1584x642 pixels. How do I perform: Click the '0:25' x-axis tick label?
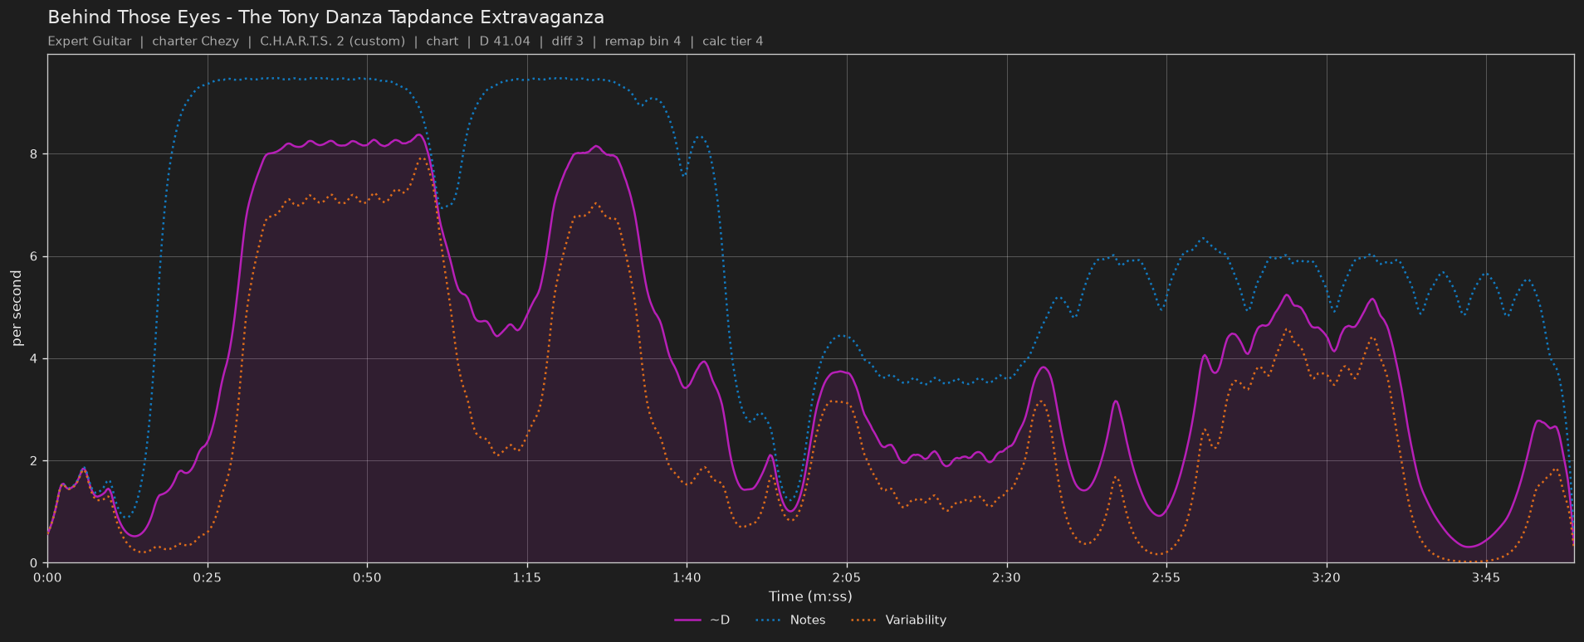coord(208,578)
